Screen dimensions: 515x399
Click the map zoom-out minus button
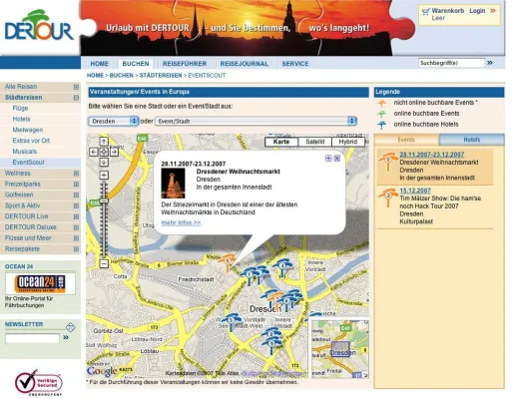point(104,264)
